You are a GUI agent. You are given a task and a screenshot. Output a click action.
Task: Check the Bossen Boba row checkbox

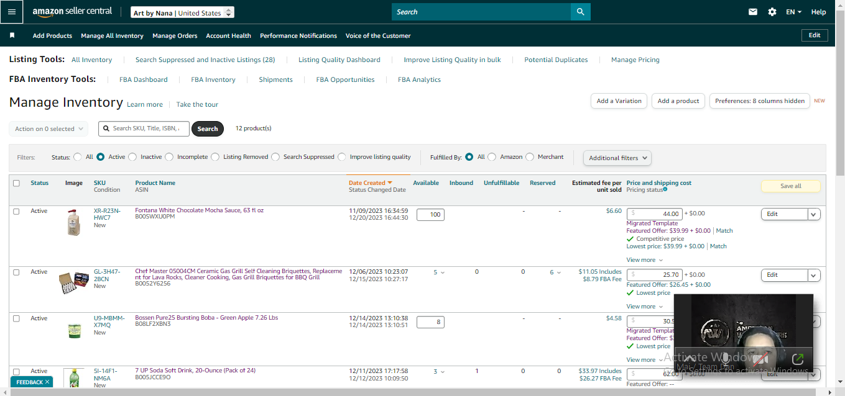(x=16, y=318)
